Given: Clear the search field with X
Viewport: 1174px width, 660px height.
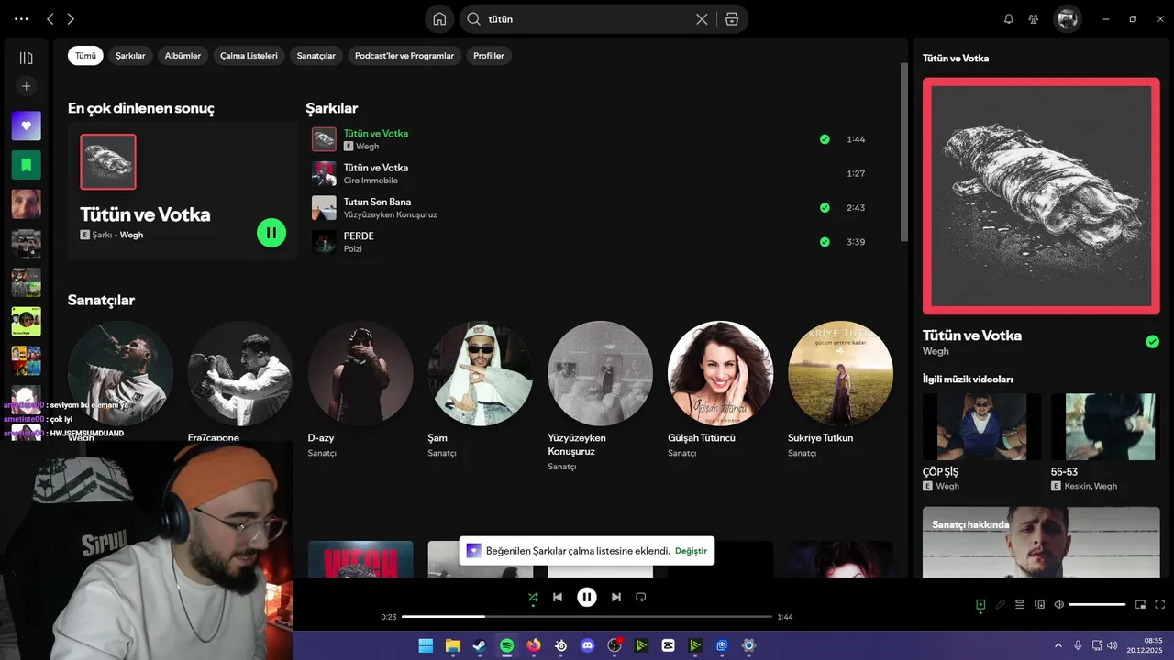Looking at the screenshot, I should coord(702,19).
